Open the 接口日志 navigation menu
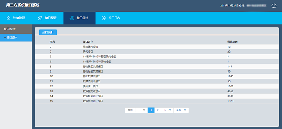 click(x=111, y=18)
